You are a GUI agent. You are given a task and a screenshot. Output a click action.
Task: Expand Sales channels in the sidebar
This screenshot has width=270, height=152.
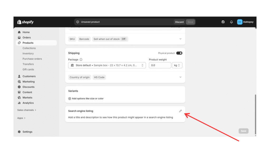(x=27, y=110)
